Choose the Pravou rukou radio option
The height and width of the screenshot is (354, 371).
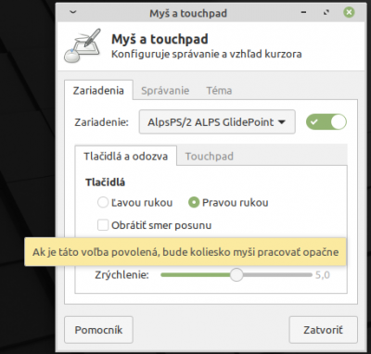(194, 203)
